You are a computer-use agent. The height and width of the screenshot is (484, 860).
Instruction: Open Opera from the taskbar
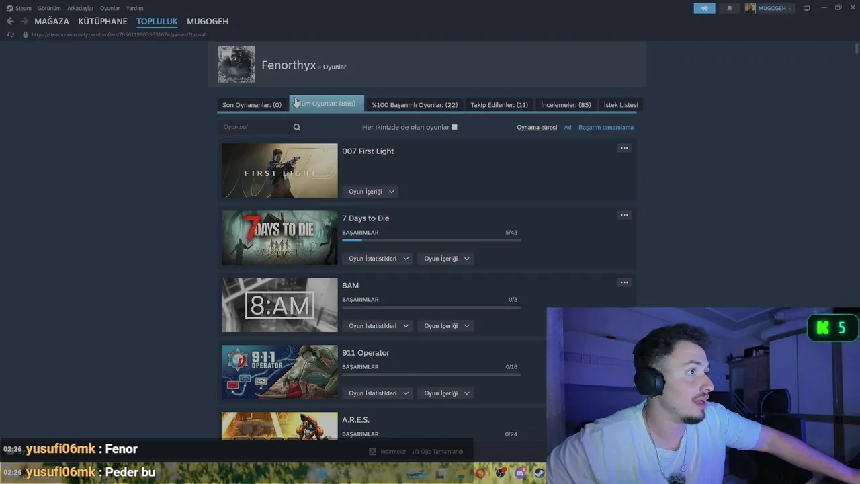point(480,473)
